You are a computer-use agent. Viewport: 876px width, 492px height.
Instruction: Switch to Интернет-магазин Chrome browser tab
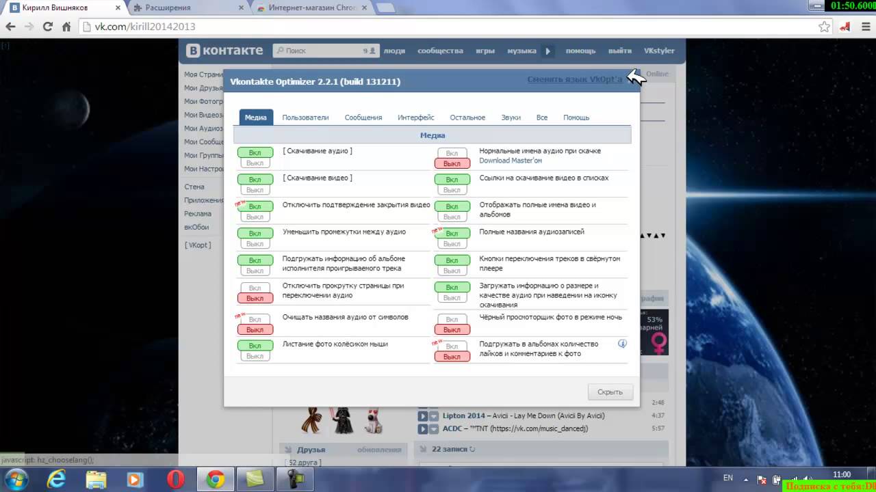point(311,8)
